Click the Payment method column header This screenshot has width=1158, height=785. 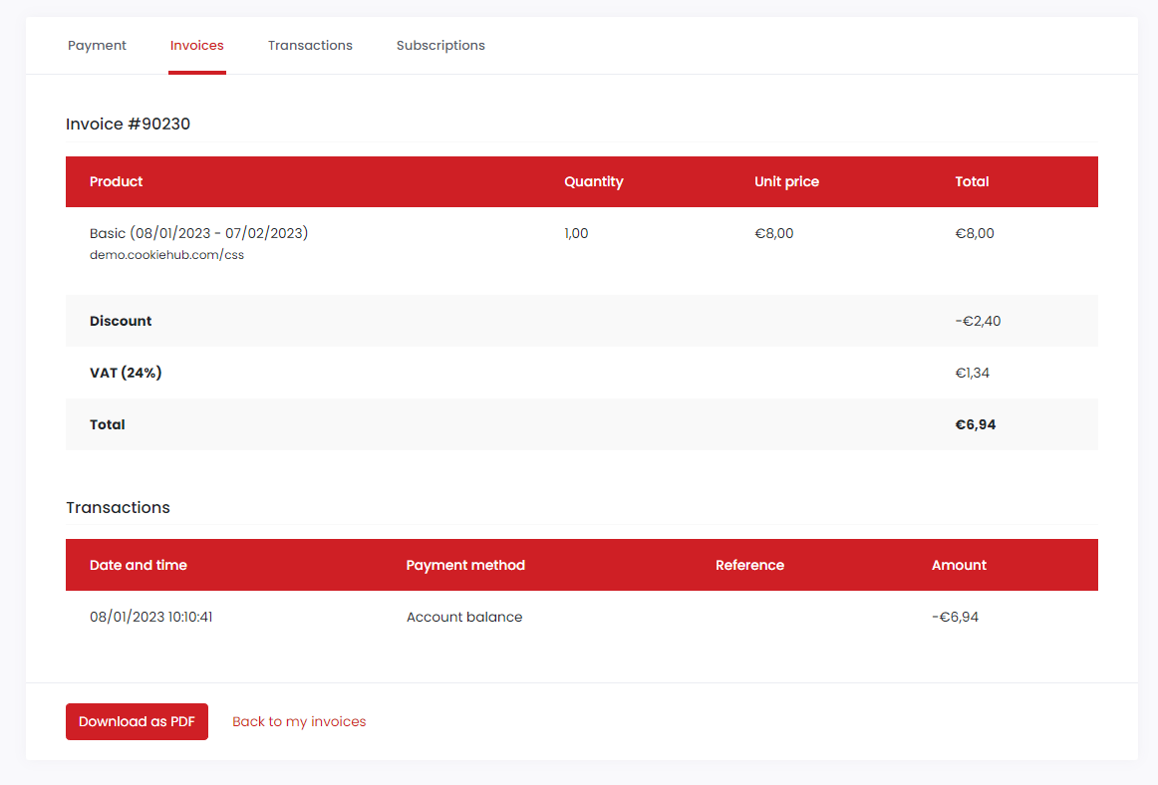pyautogui.click(x=465, y=565)
